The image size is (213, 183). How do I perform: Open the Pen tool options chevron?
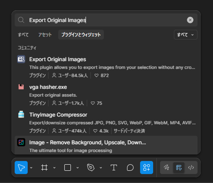click(101, 168)
